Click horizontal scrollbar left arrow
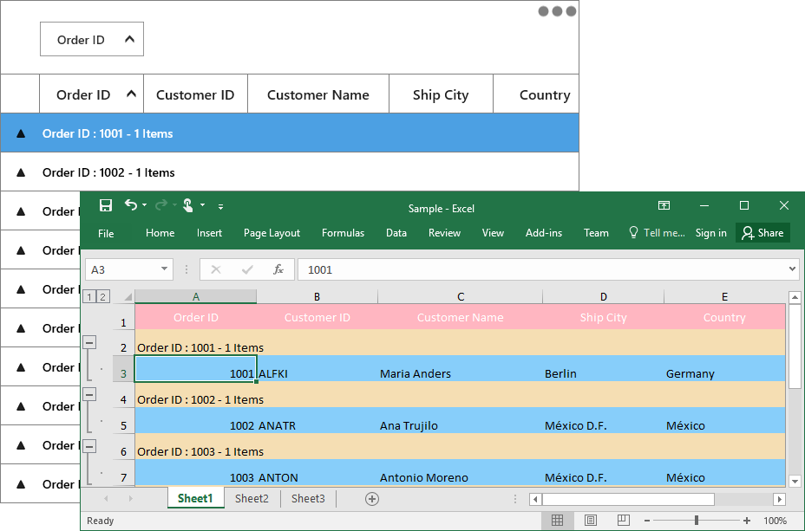This screenshot has height=531, width=805. pos(535,499)
